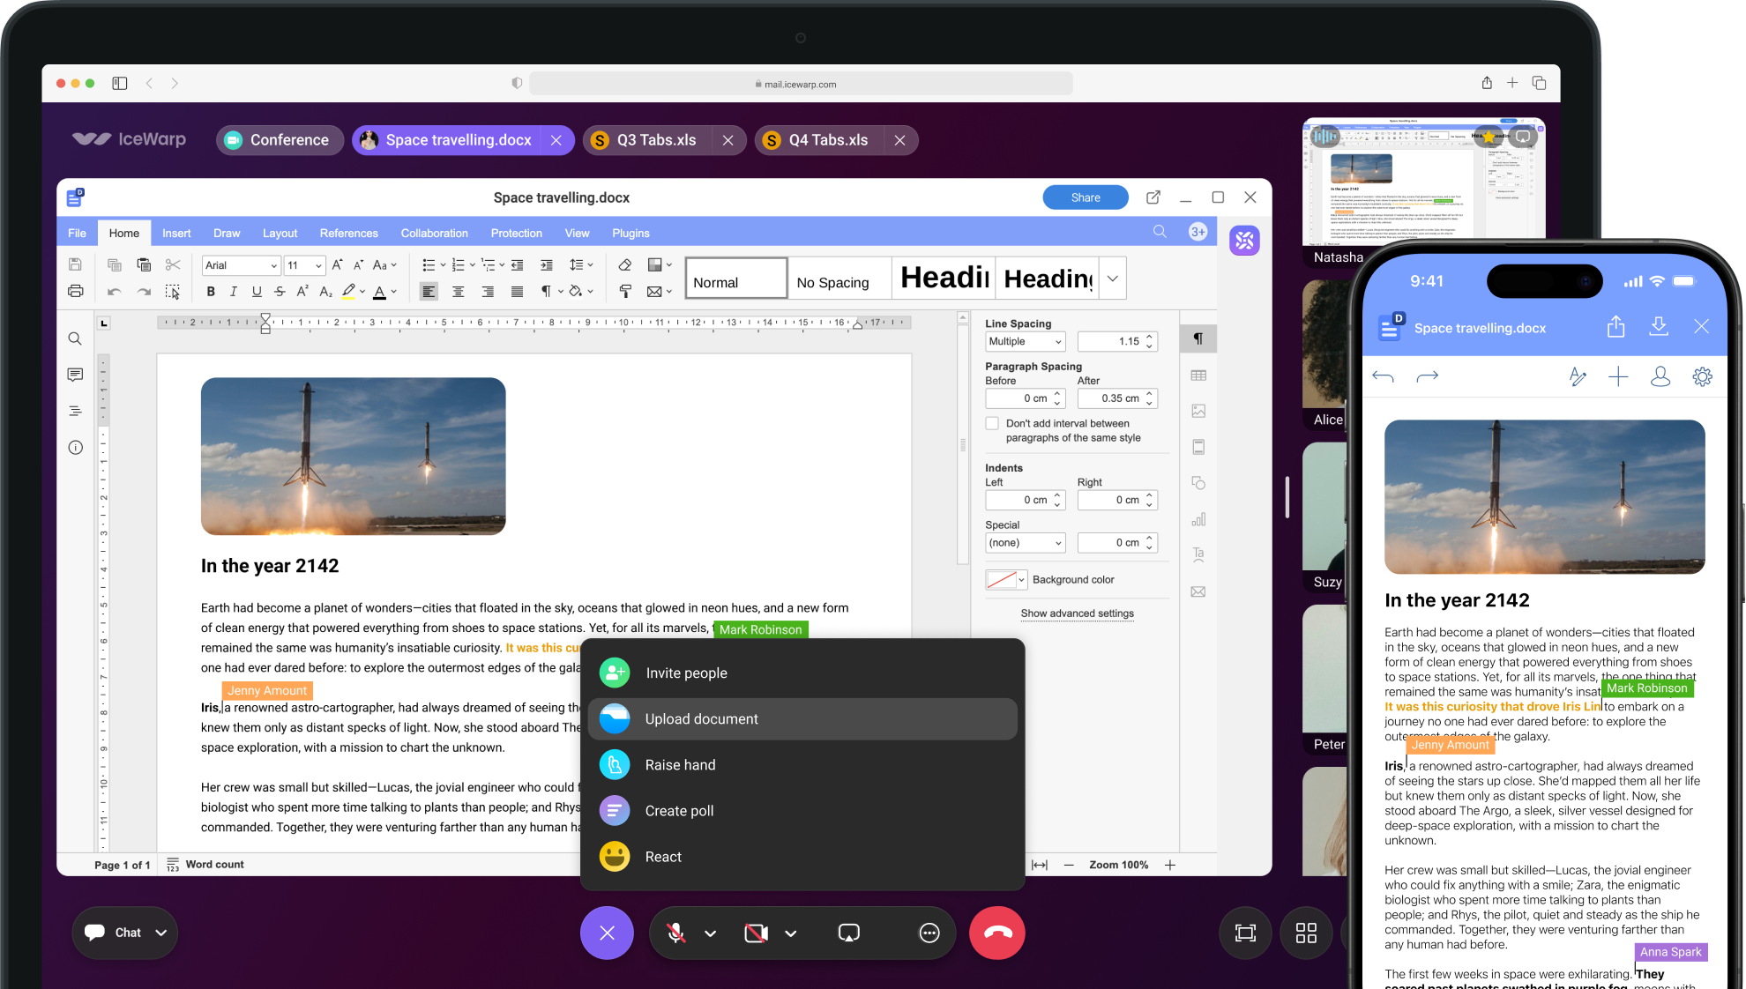
Task: Click the clear style eraser icon
Action: [624, 265]
